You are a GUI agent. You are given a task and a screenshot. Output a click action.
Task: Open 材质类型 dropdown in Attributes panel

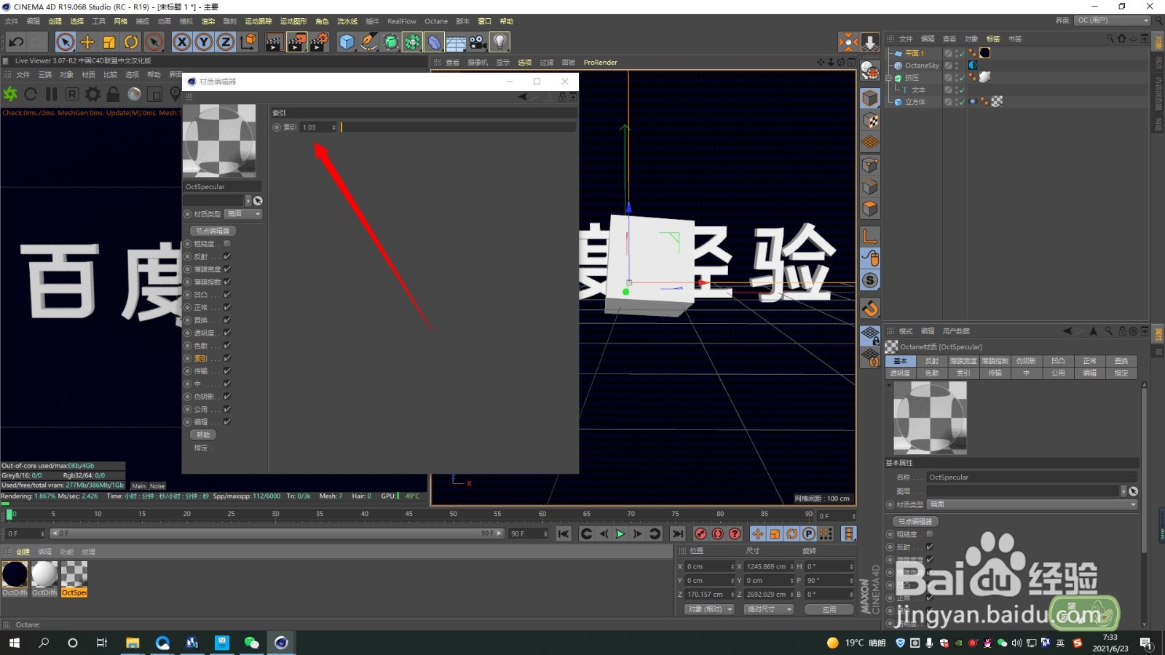[x=1032, y=504]
